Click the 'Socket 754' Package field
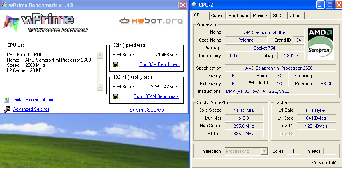The width and height of the screenshot is (342, 170). click(264, 48)
